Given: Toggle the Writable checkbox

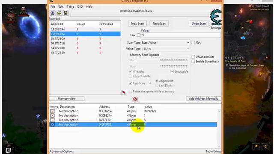Looking at the screenshot, I should (x=130, y=71).
